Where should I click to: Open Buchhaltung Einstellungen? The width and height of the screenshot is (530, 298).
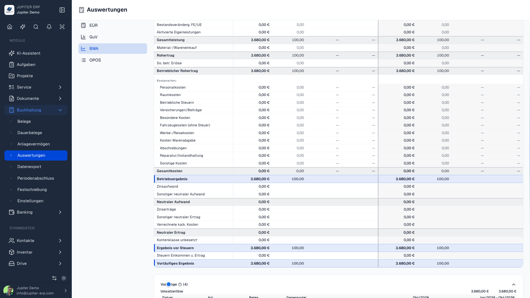coord(36,201)
